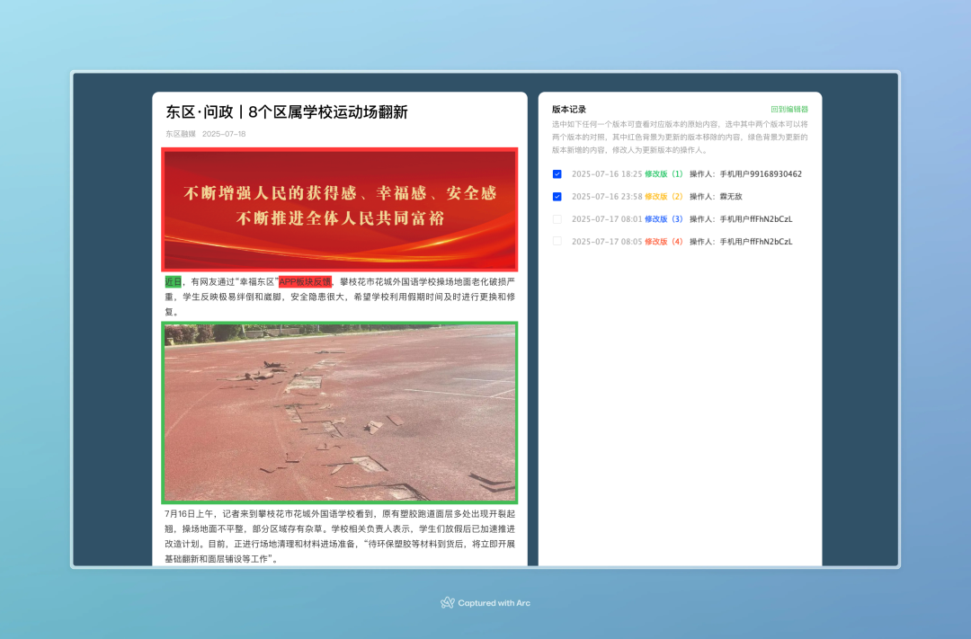
Task: Check the 2025-07-17 08:01 version checkbox
Action: (x=557, y=219)
